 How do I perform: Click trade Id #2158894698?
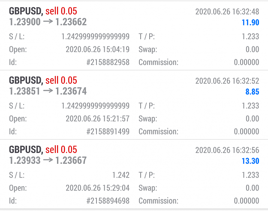[x=108, y=201]
